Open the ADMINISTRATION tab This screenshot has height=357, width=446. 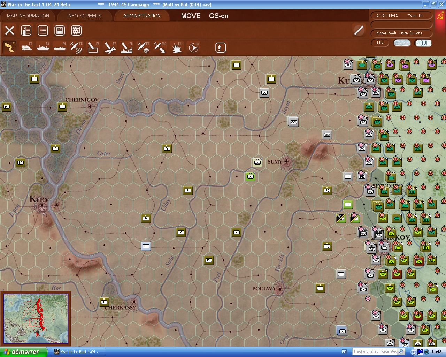pyautogui.click(x=142, y=16)
